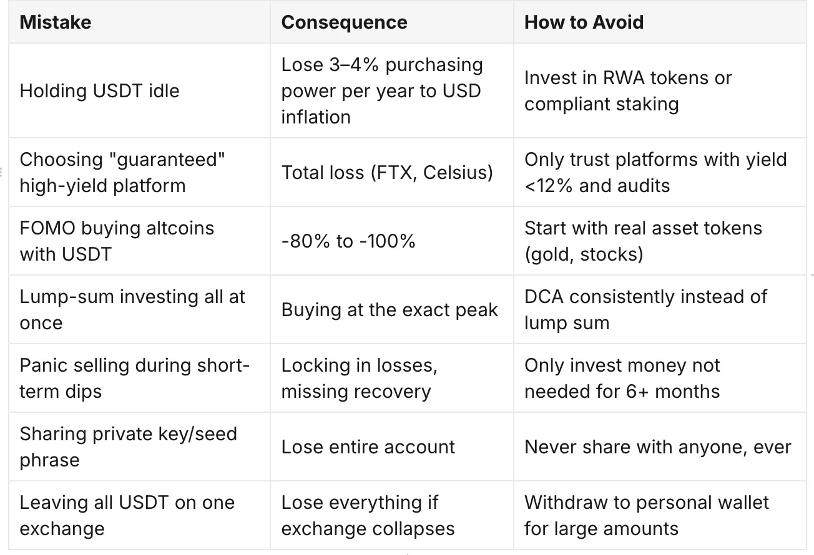The height and width of the screenshot is (555, 814).
Task: Click the FOMO buying altcoins cell
Action: point(139,241)
